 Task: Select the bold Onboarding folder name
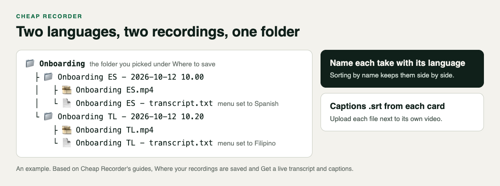[62, 64]
